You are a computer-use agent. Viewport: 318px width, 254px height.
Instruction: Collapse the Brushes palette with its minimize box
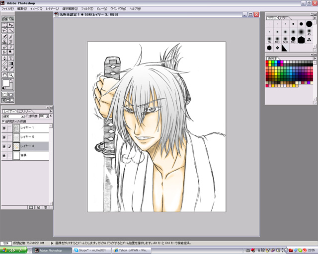click(312, 14)
